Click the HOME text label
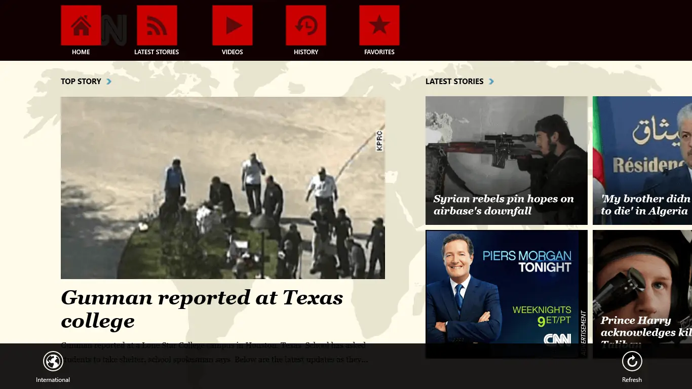The image size is (692, 389). pos(81,52)
